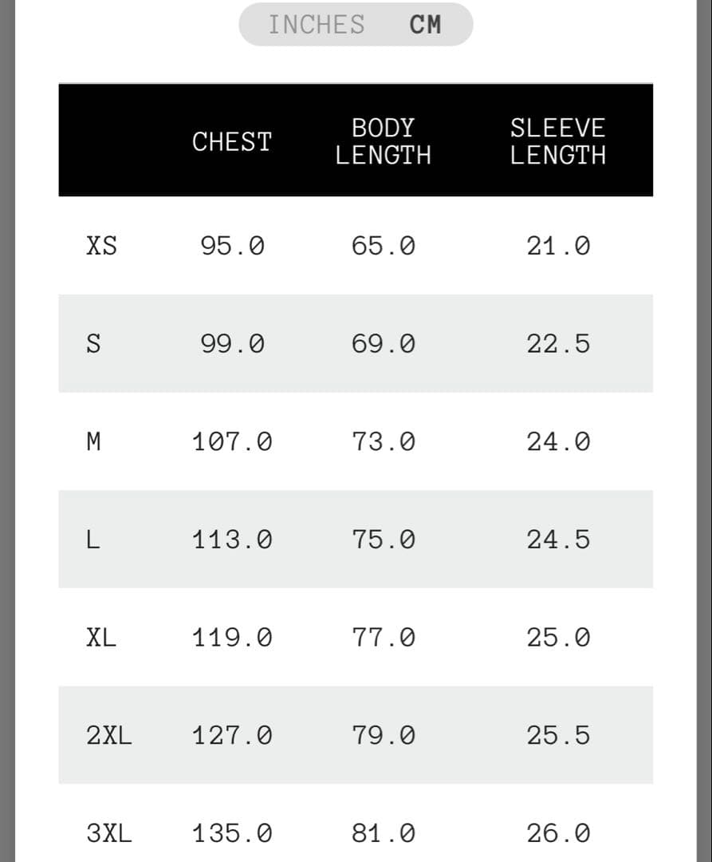Click the 75.0 body length for L
This screenshot has height=862, width=712.
tap(384, 540)
